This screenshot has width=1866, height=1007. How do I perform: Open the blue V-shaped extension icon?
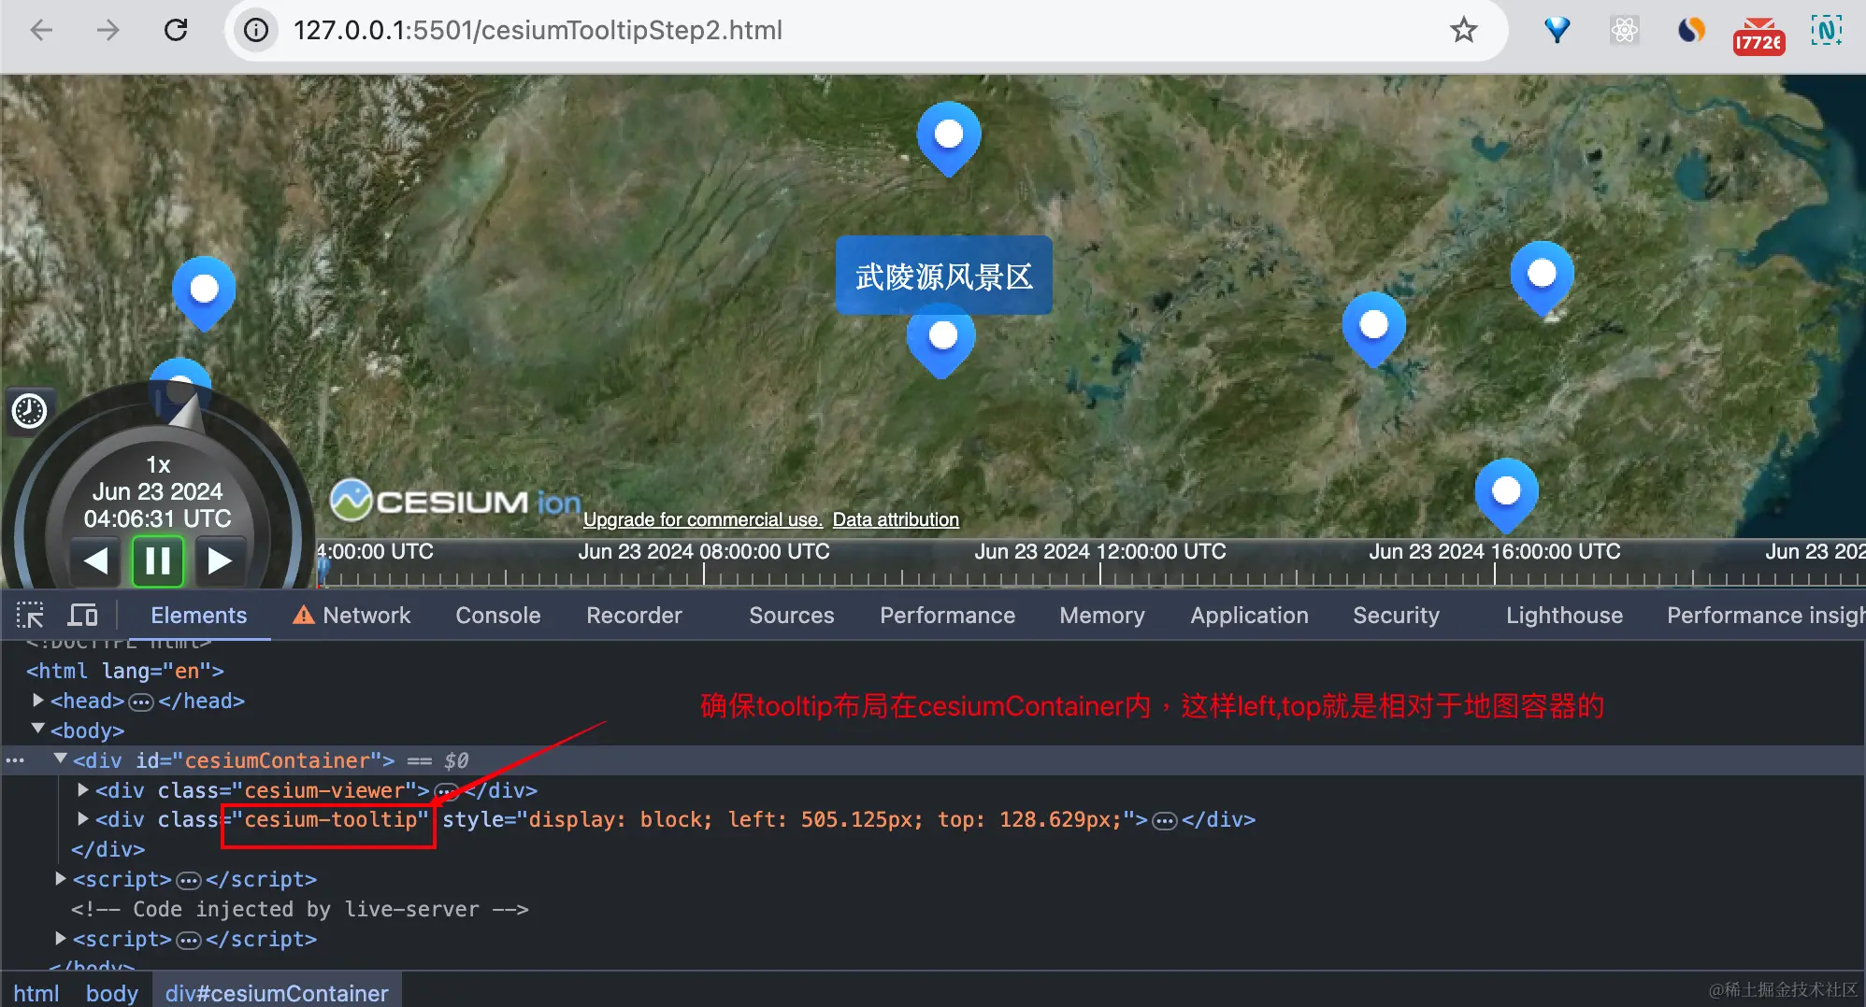[1557, 30]
